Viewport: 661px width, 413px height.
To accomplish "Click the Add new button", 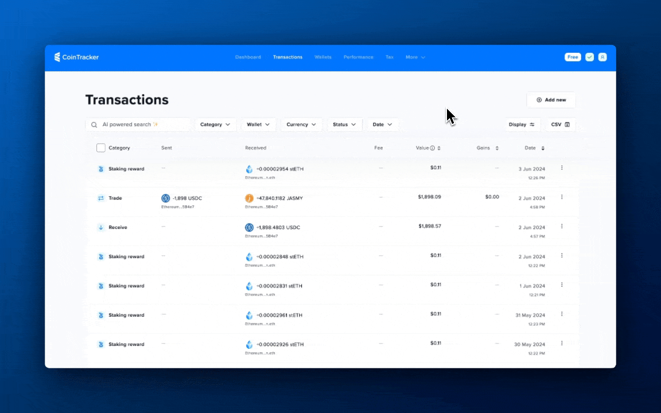I will (x=551, y=100).
